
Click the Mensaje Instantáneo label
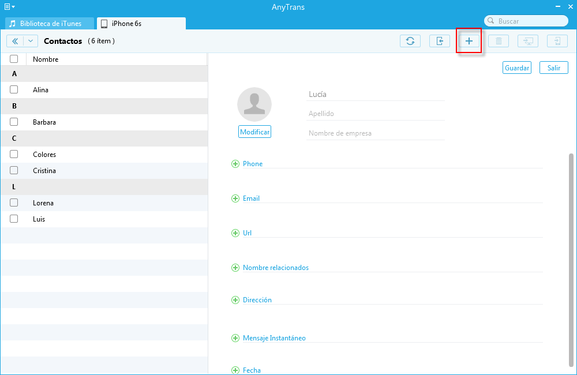[x=274, y=338]
